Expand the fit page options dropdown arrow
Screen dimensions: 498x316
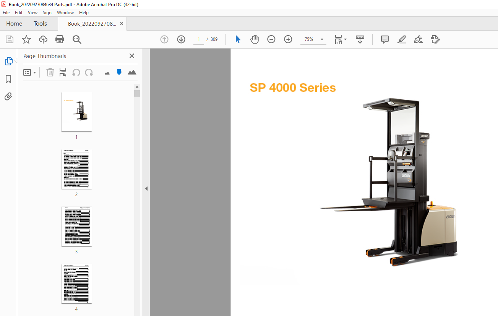(346, 39)
